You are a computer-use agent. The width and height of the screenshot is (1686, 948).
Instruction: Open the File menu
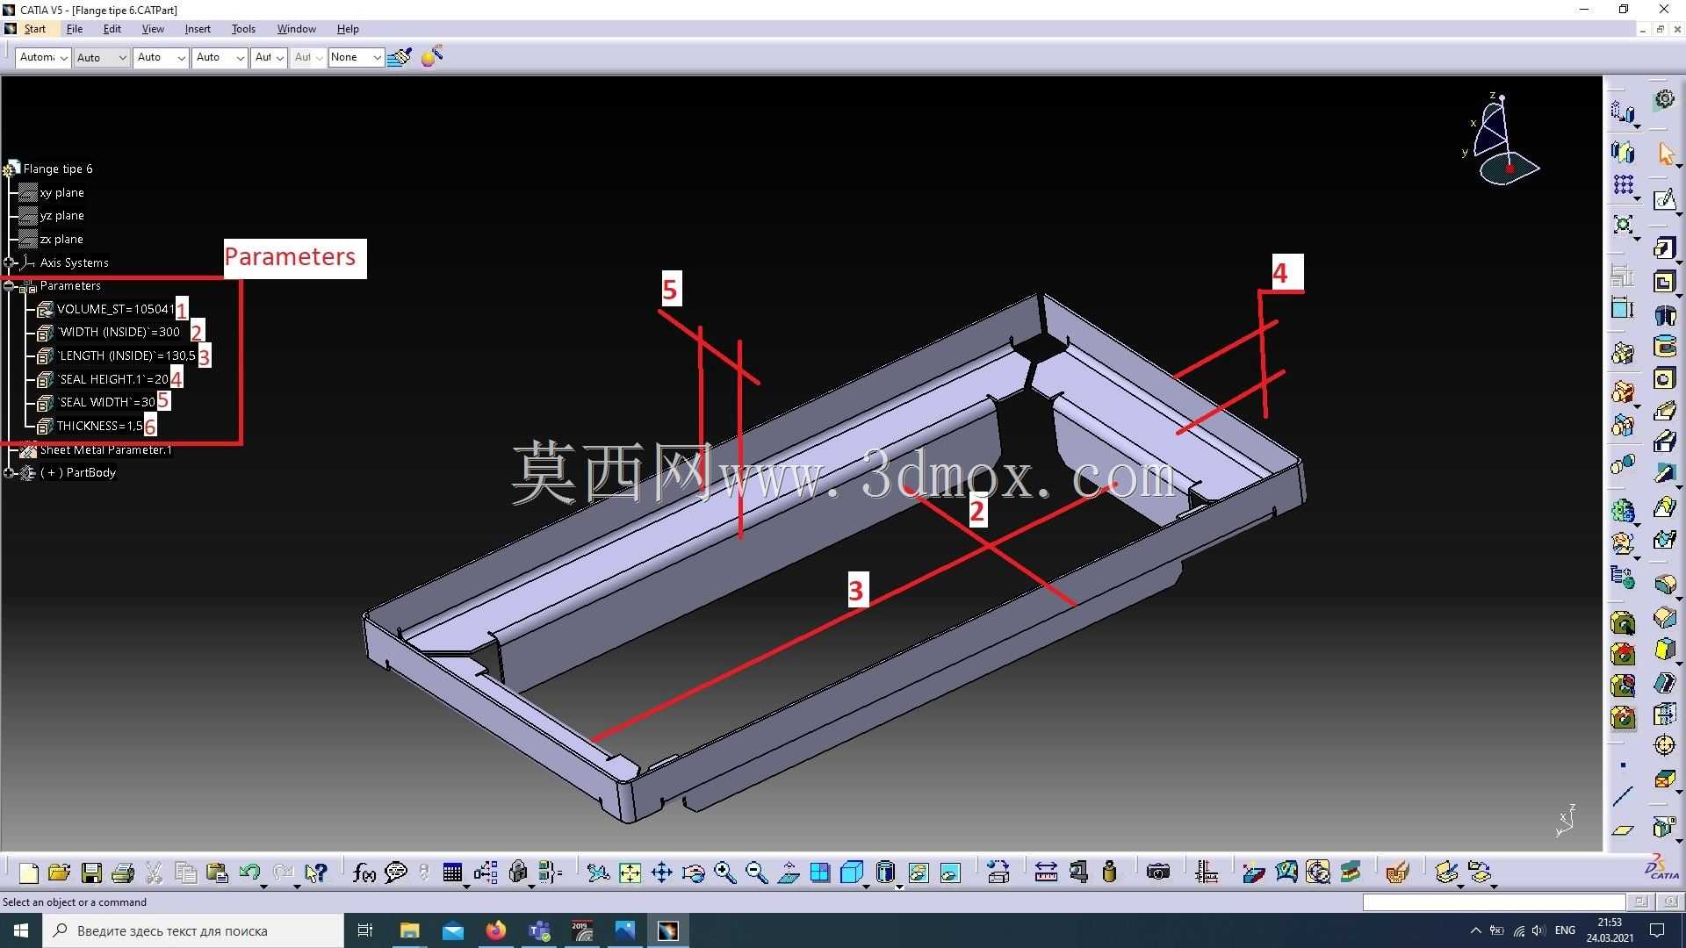tap(75, 29)
